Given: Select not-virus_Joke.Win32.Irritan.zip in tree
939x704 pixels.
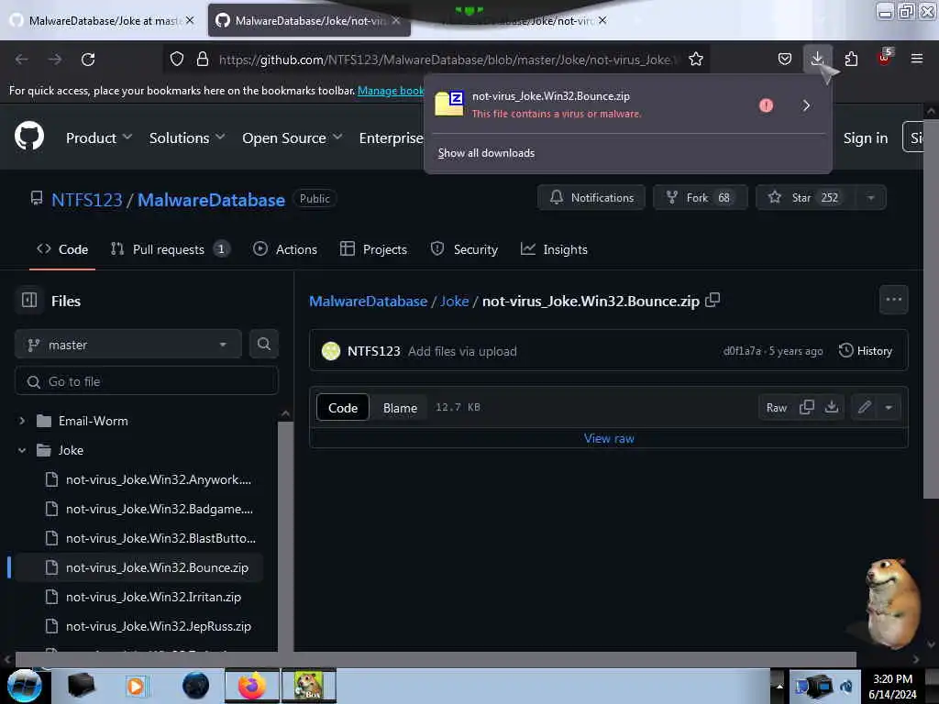Looking at the screenshot, I should pos(153,597).
